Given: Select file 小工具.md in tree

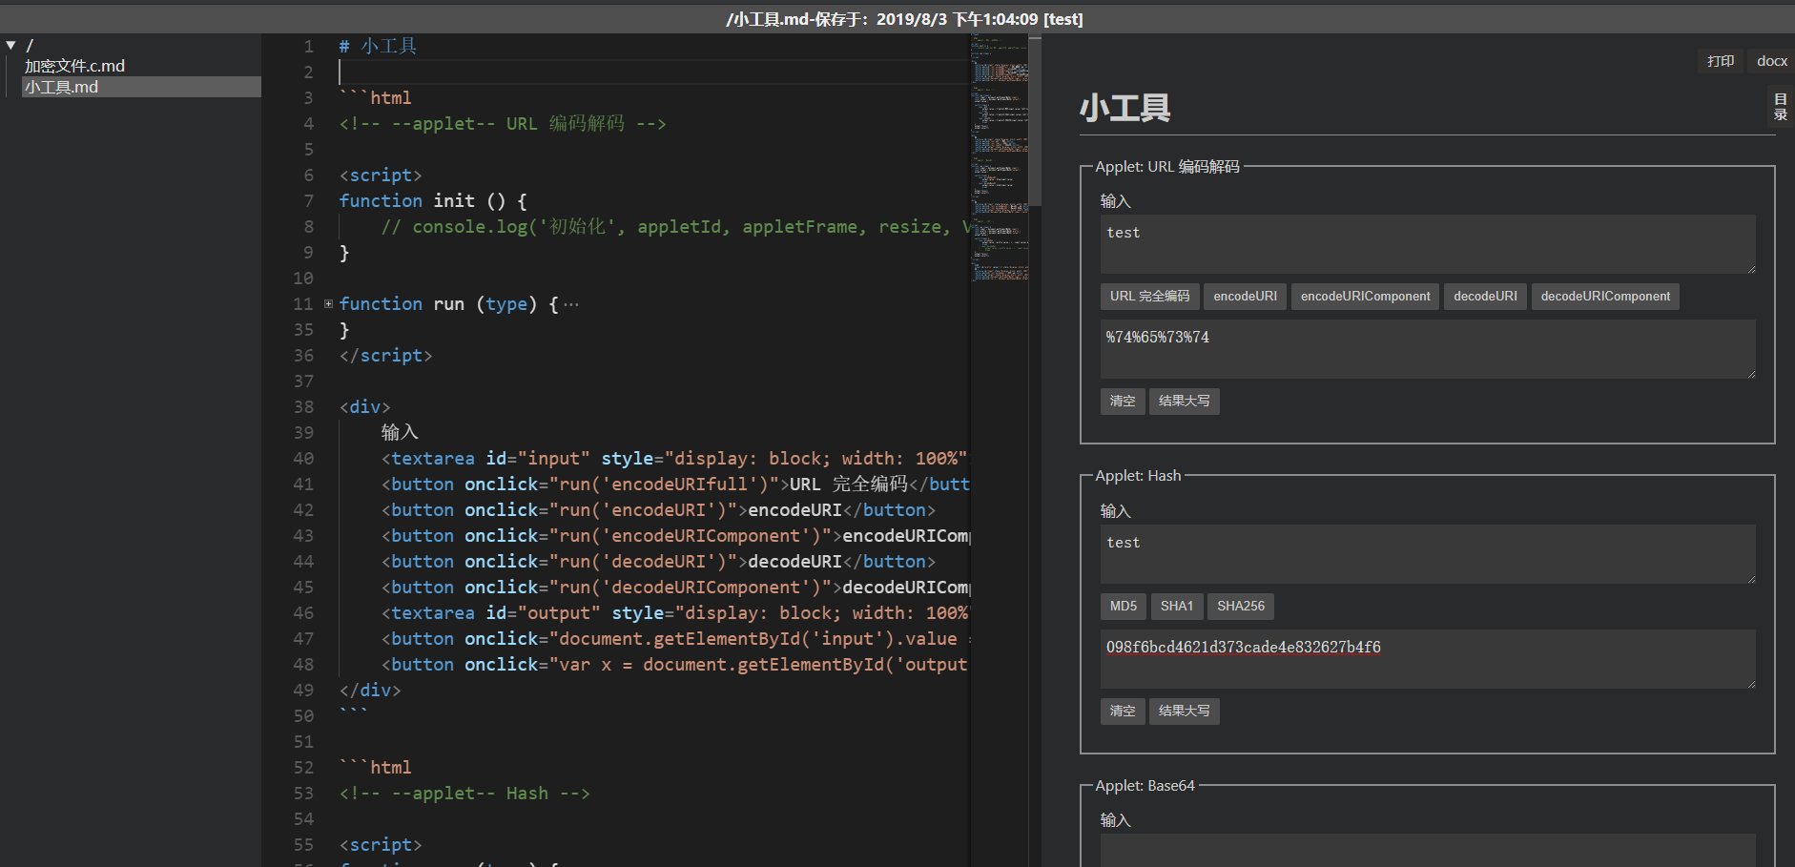Looking at the screenshot, I should coord(141,87).
